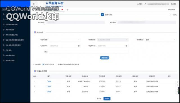Select the 有效认定结果 radio button
The height and width of the screenshot is (103, 180).
pyautogui.click(x=43, y=64)
